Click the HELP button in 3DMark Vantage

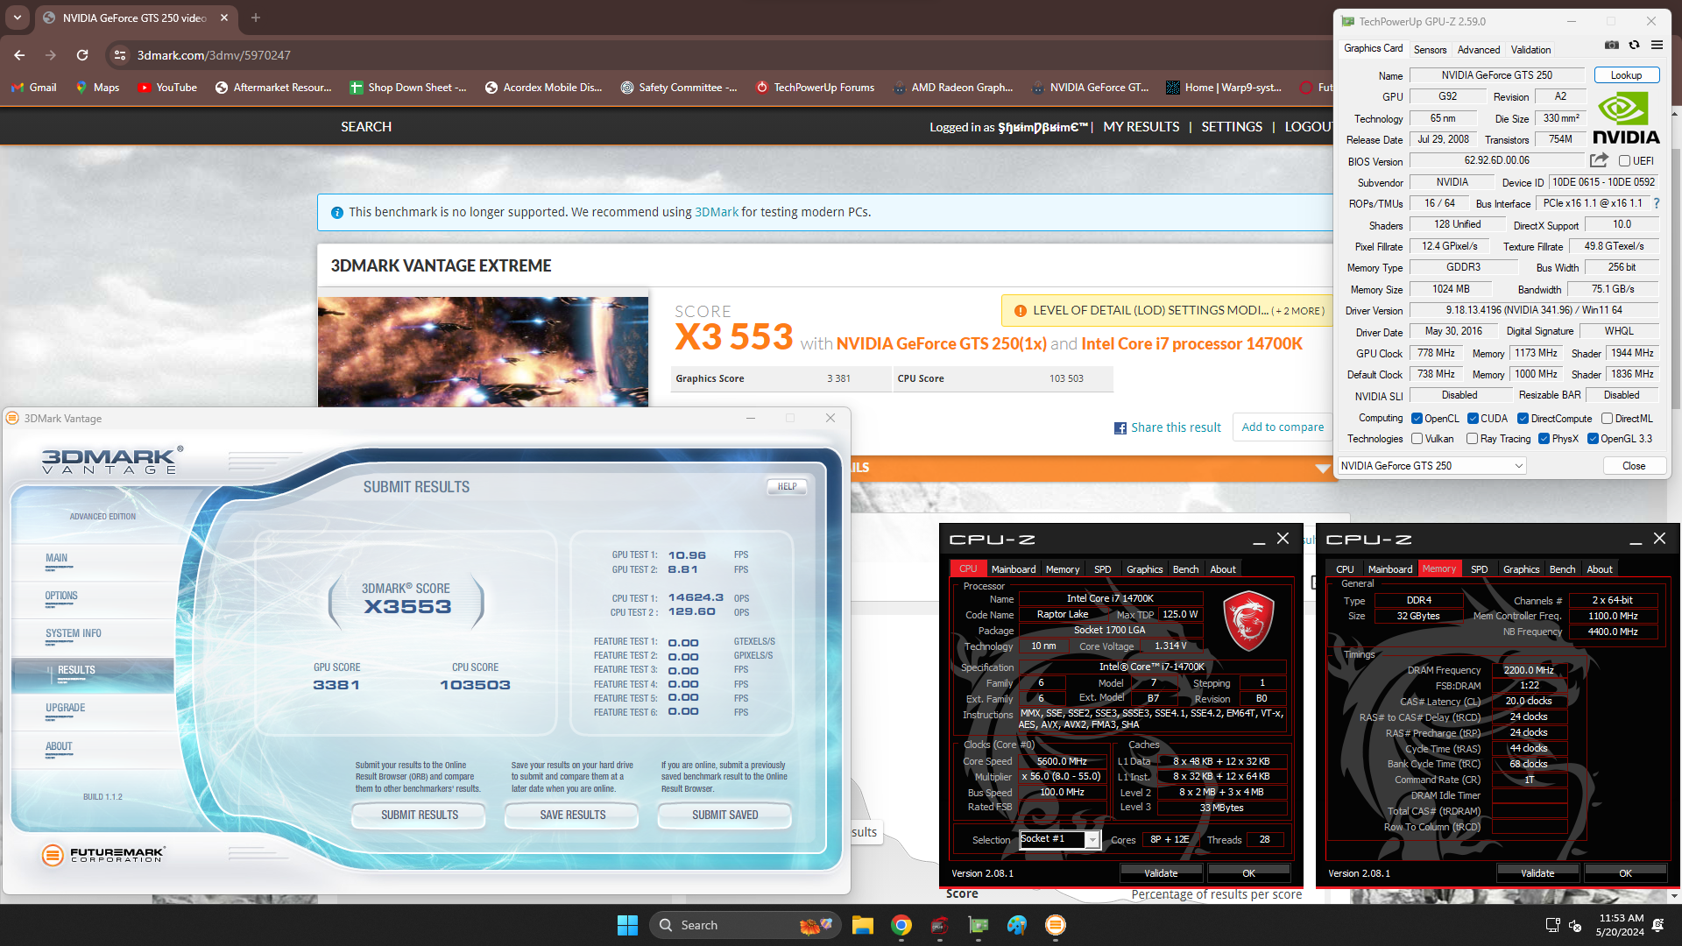[787, 487]
